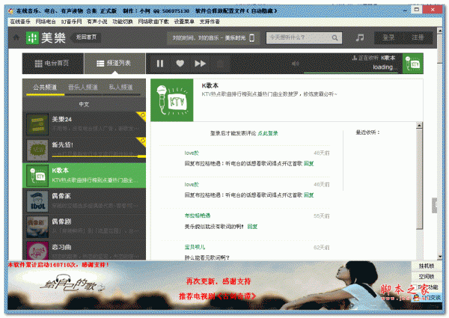Click the 新先货 channel yellow progress bar

point(99,156)
